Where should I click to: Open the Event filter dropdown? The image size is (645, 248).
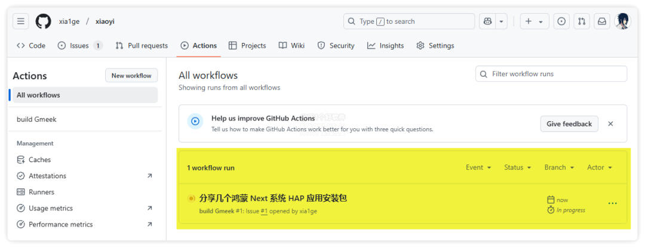[478, 168]
